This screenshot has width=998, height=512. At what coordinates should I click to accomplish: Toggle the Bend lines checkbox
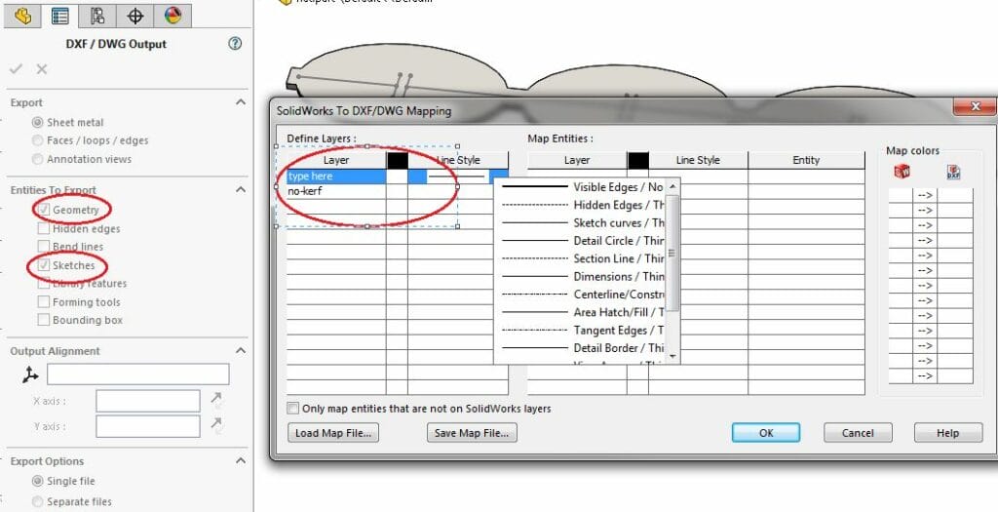click(x=43, y=247)
